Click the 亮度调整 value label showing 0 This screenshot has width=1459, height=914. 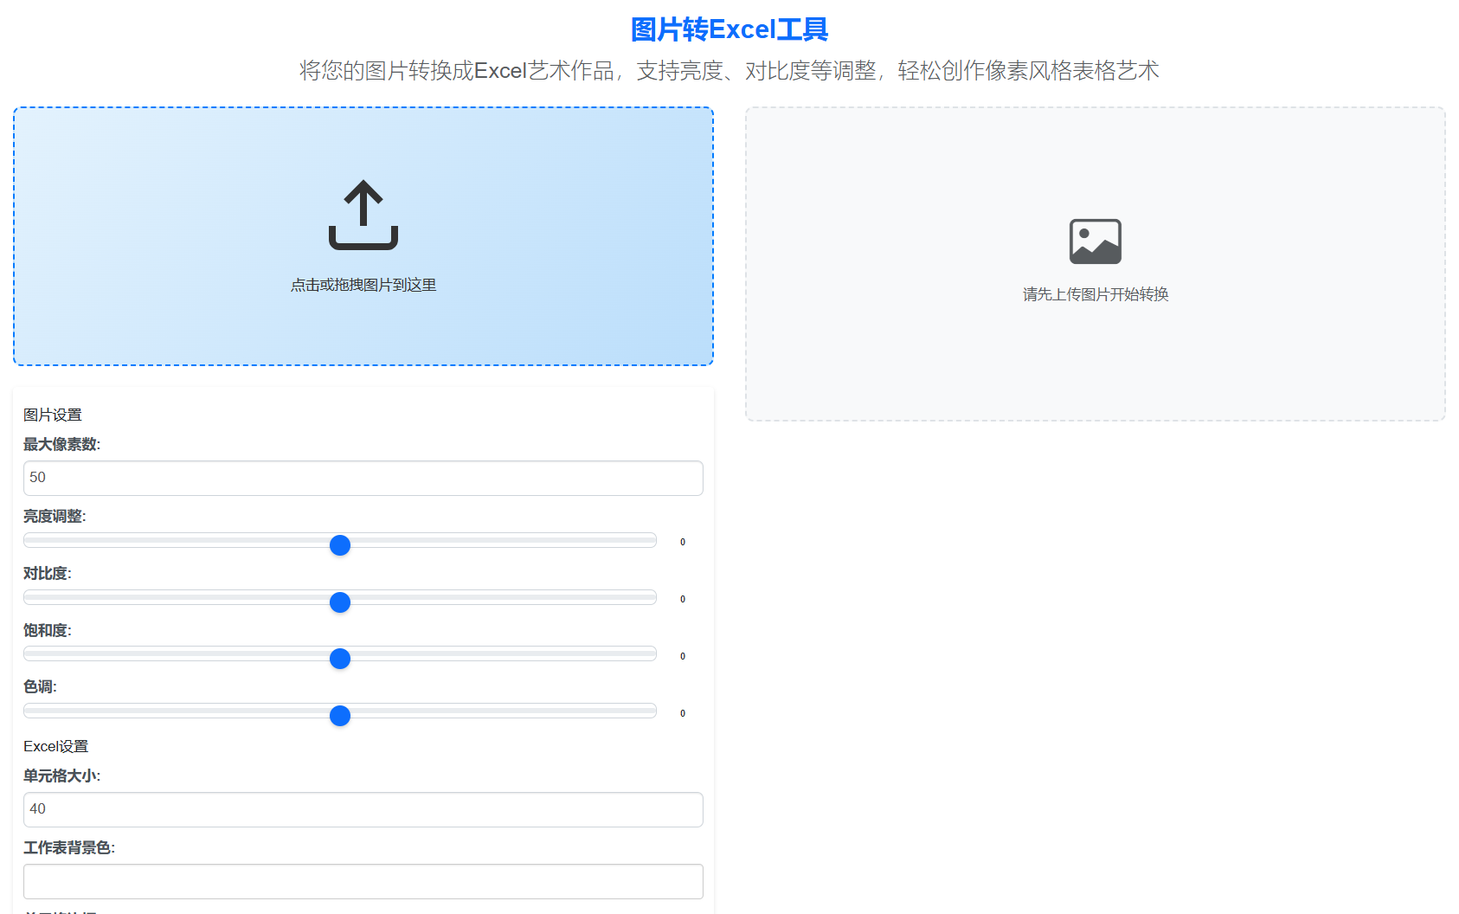coord(682,541)
